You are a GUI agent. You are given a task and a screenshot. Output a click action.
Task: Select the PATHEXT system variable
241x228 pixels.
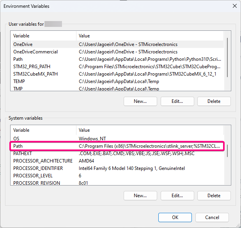coord(22,154)
